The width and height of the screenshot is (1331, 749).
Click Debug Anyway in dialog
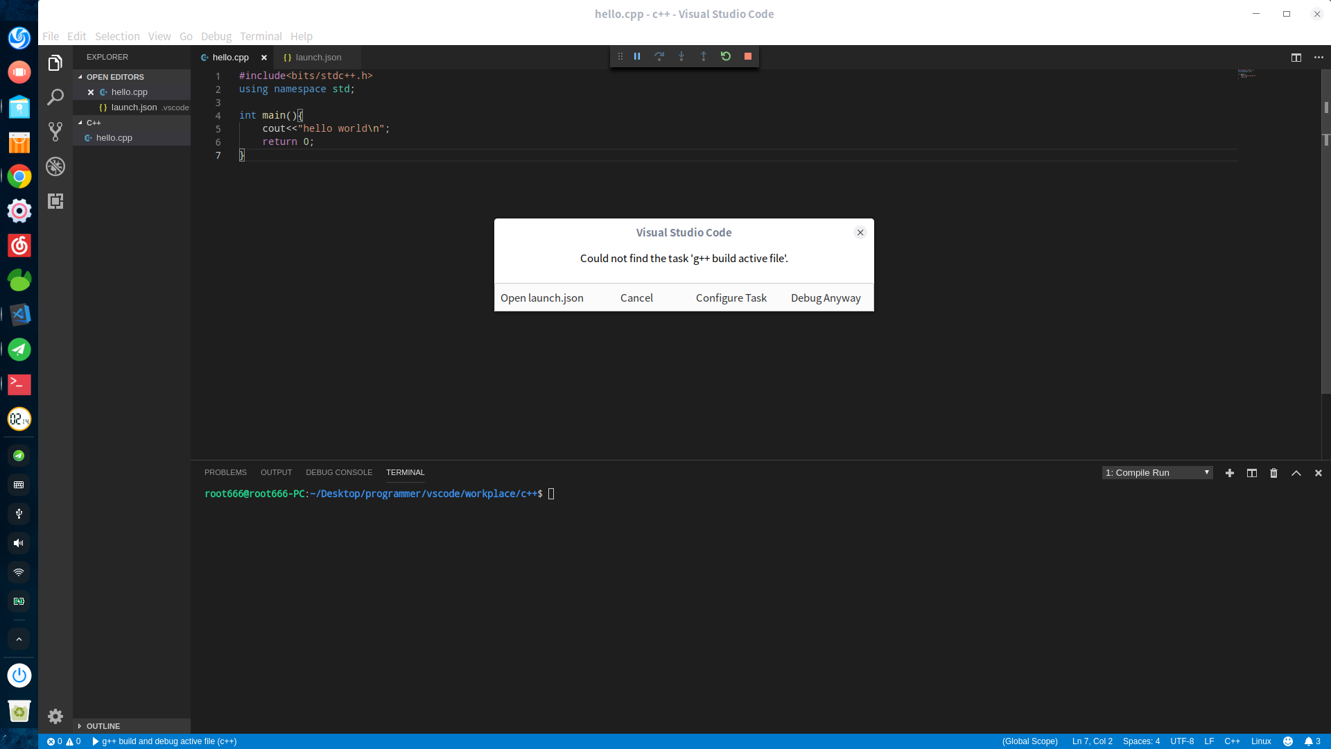tap(826, 298)
